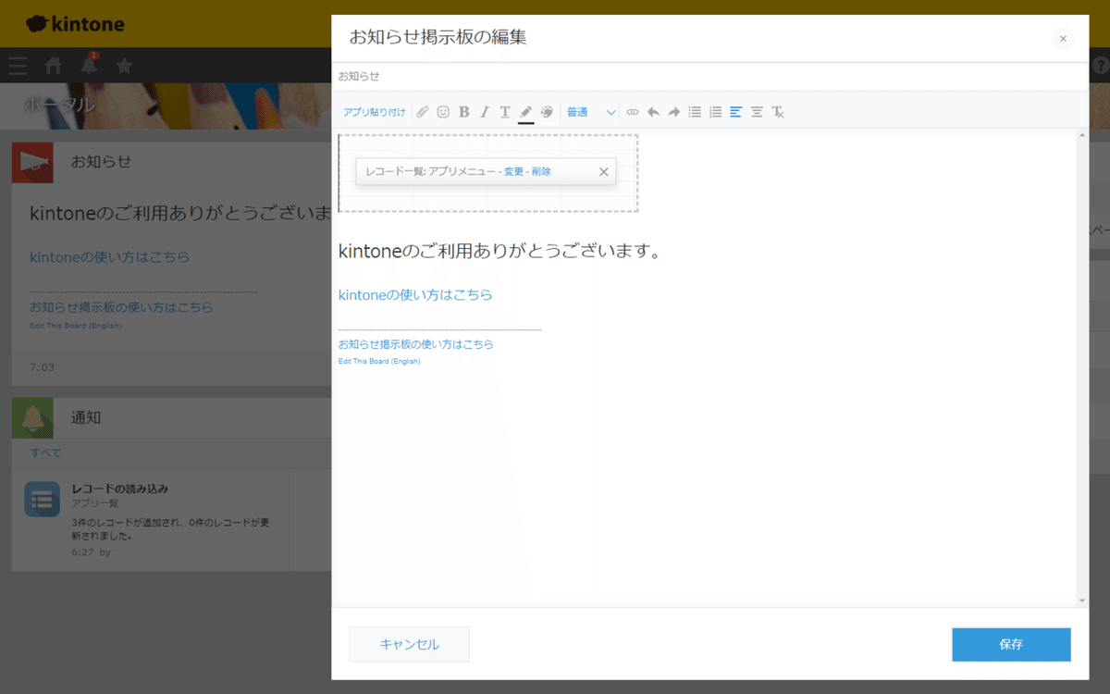
Task: Create a numbered list
Action: [715, 111]
